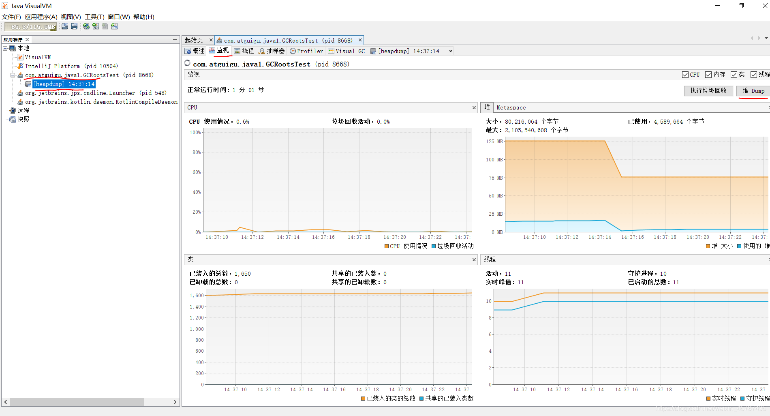The width and height of the screenshot is (770, 416).
Task: Click the 执行垃圾回收 perform GC button
Action: [708, 90]
